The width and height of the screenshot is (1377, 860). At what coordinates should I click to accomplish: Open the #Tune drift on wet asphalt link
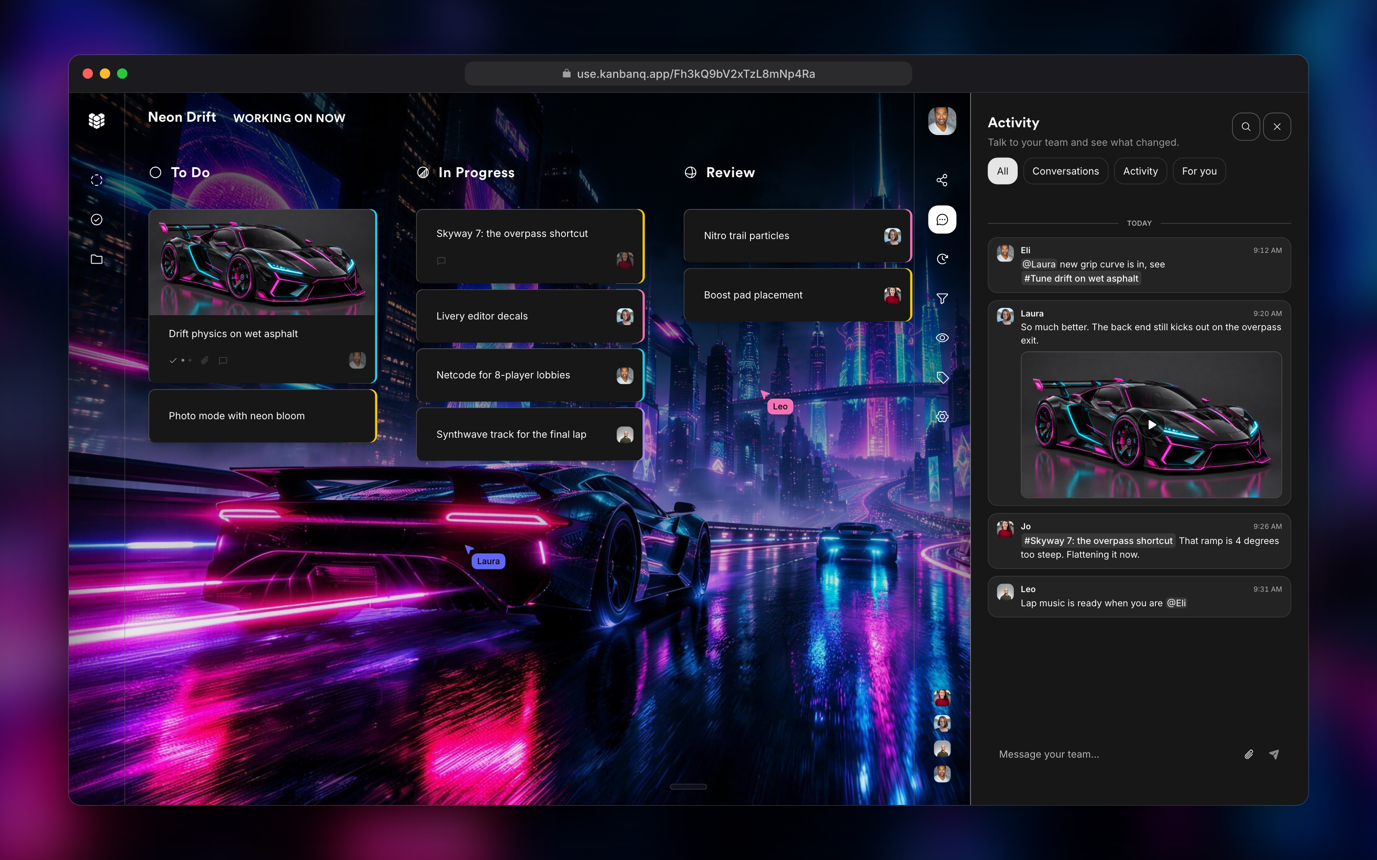pyautogui.click(x=1081, y=279)
